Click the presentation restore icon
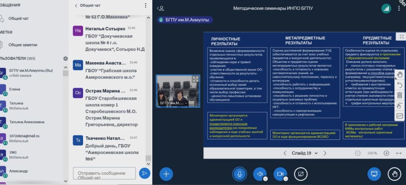The width and height of the screenshot is (406, 185). (374, 174)
